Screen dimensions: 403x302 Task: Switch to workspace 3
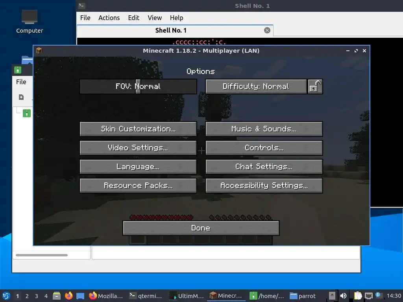(x=37, y=296)
